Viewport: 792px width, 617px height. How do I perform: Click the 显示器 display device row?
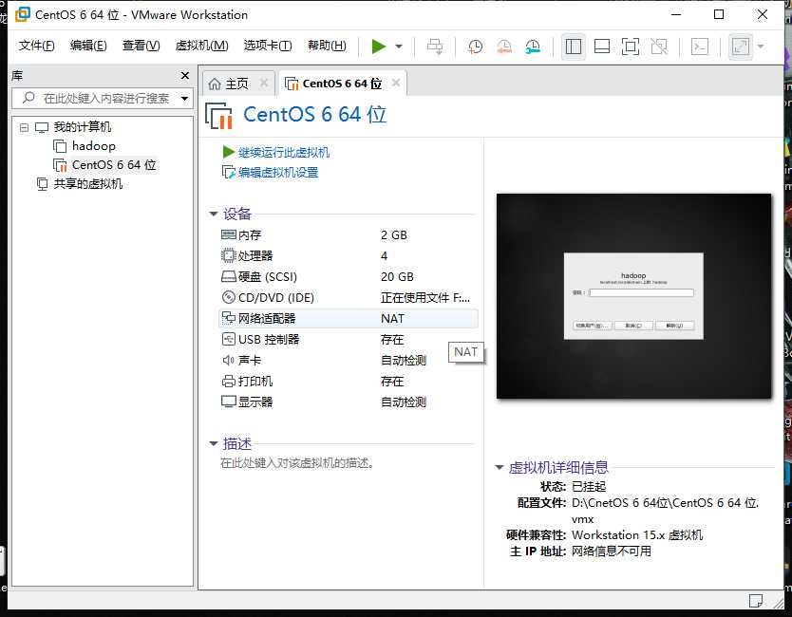(x=349, y=402)
